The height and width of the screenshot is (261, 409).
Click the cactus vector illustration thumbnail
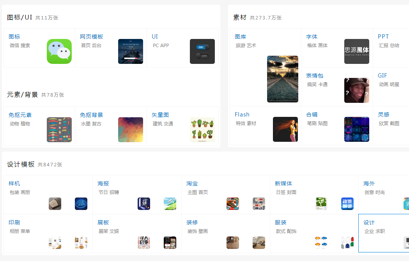click(x=202, y=130)
